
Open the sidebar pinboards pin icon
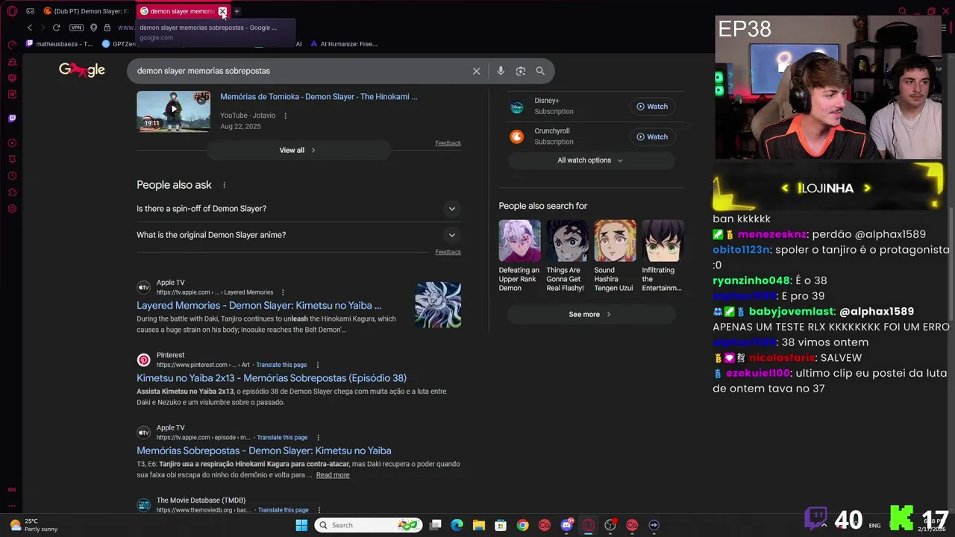click(12, 159)
